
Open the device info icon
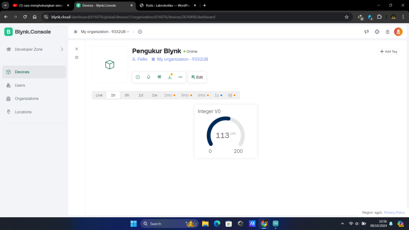pos(138,77)
